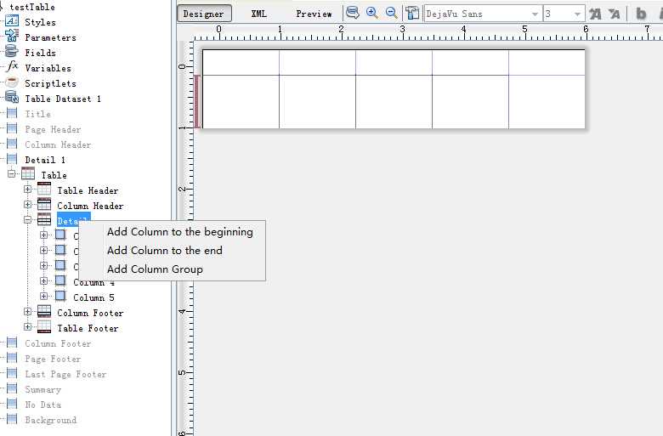
Task: Select the Column 5 tree label
Action: (x=93, y=297)
